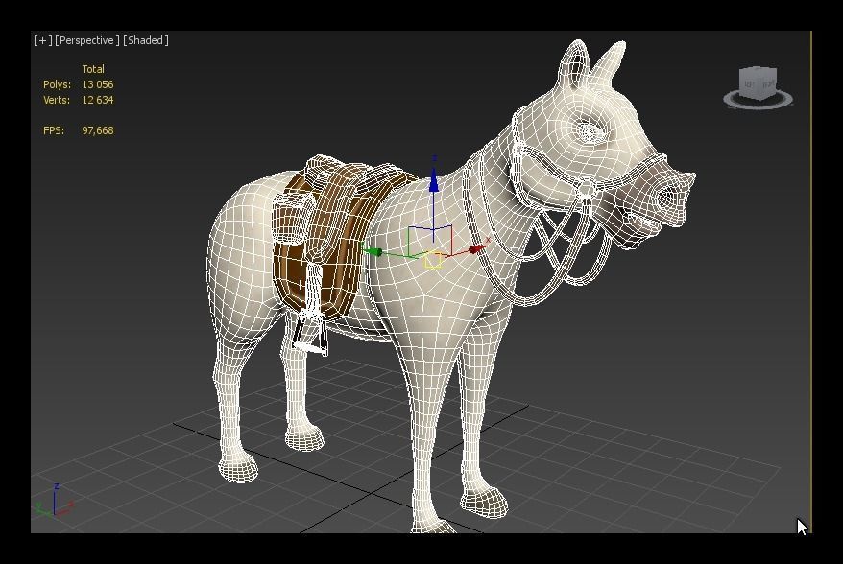Click the world axis tripod icon

54,502
